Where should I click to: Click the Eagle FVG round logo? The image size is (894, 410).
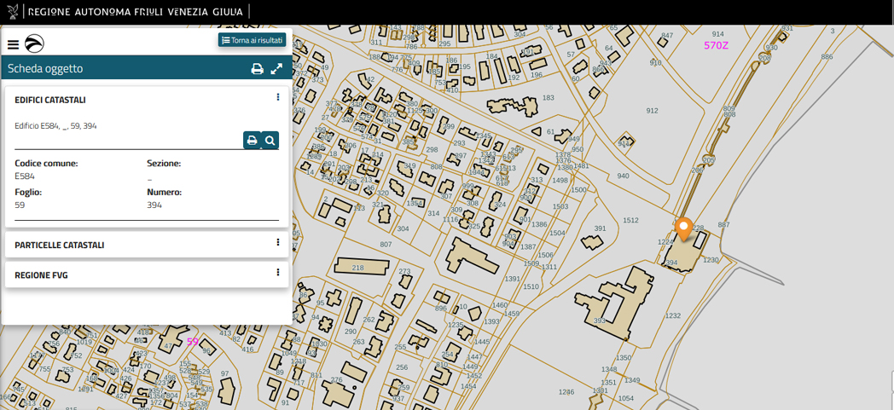(34, 44)
